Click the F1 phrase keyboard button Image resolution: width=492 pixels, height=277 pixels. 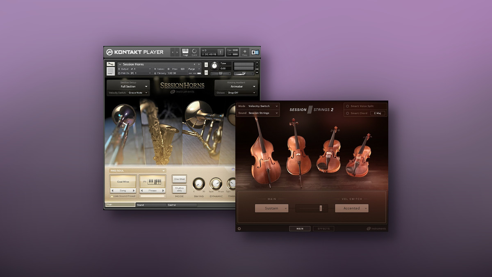click(152, 181)
